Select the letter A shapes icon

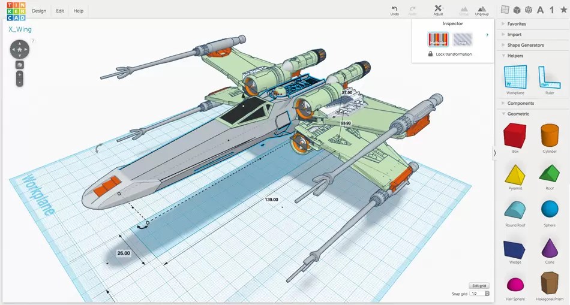pyautogui.click(x=541, y=10)
